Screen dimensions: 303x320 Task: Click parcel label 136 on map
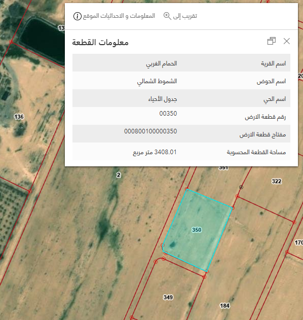pos(19,117)
